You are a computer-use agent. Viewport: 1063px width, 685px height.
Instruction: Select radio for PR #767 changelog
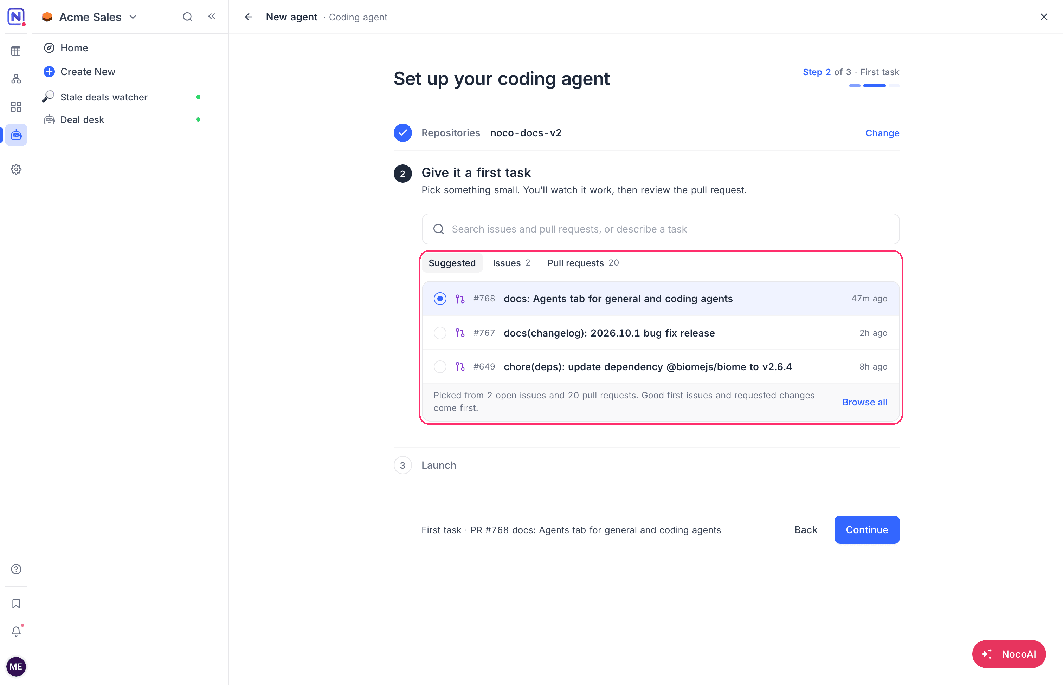pos(440,333)
